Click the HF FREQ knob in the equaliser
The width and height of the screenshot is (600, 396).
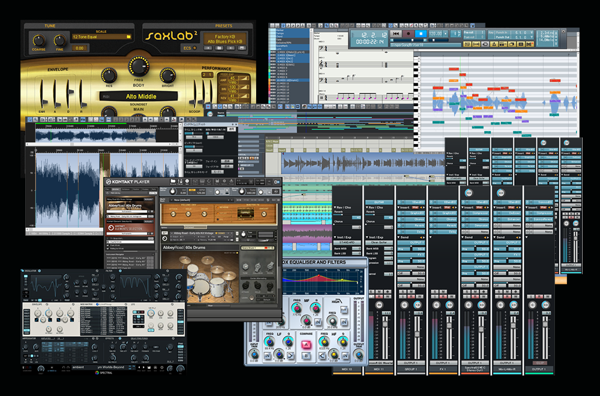324,341
